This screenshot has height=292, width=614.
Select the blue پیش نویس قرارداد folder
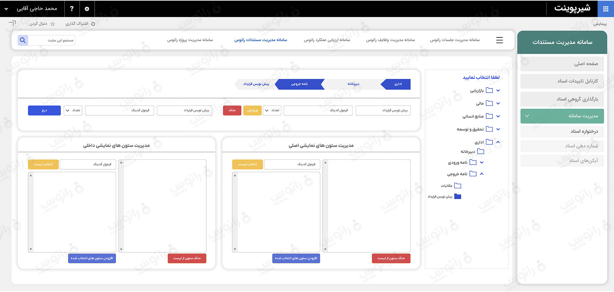tap(458, 196)
